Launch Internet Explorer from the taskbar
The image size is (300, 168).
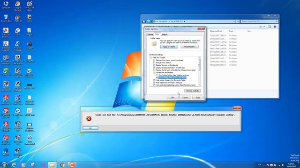pos(14,165)
